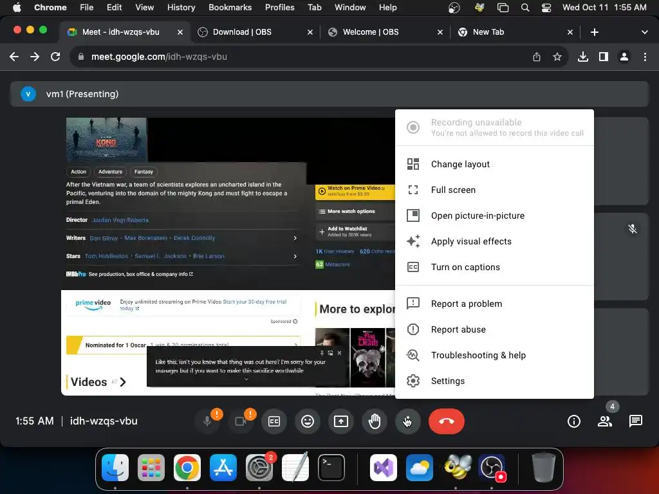
Task: Open Control Center in the menu bar
Action: 546,7
